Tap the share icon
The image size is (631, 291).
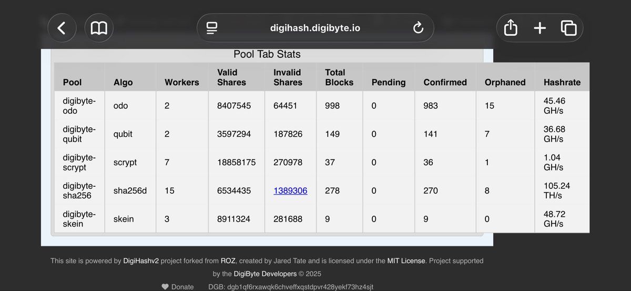[511, 28]
